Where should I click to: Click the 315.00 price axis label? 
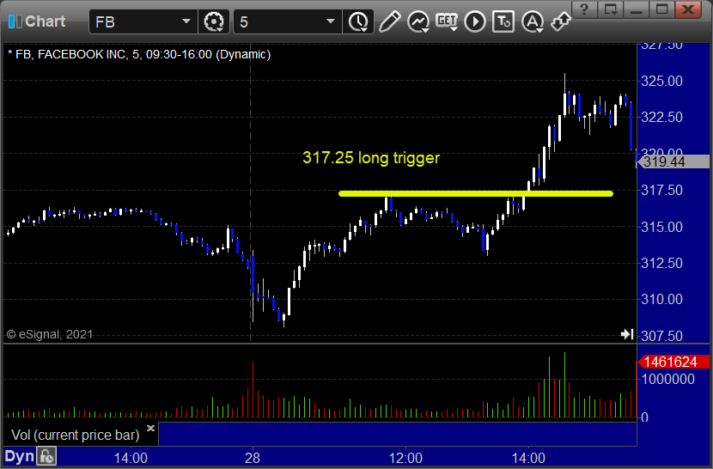pos(661,227)
